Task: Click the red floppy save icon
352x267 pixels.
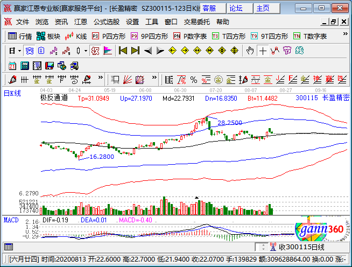Action: point(50,66)
